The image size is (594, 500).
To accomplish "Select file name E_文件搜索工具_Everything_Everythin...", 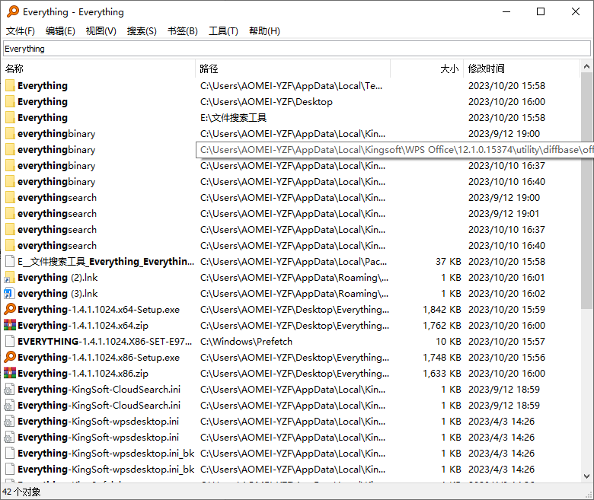I will coord(106,262).
